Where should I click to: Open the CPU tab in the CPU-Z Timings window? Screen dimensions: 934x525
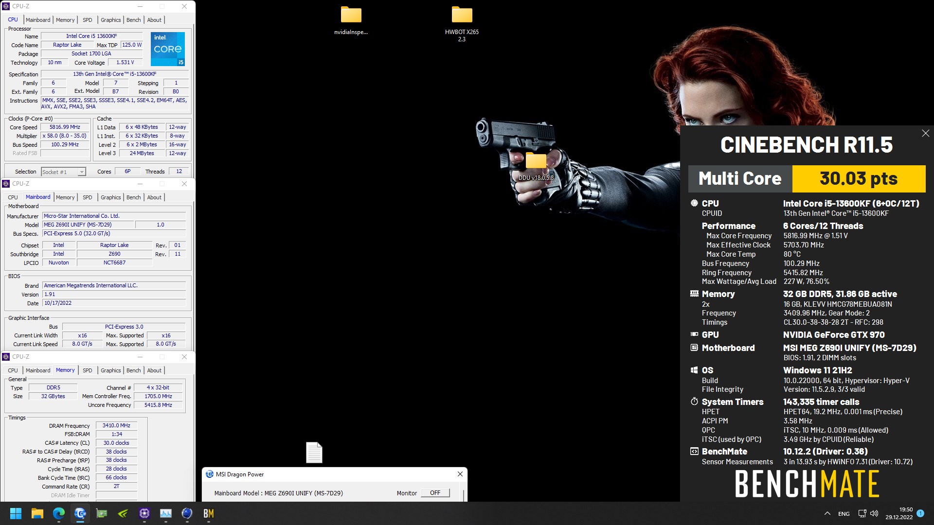click(x=13, y=370)
